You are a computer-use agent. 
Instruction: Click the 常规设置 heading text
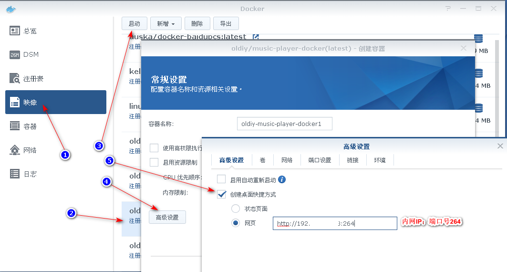[169, 80]
